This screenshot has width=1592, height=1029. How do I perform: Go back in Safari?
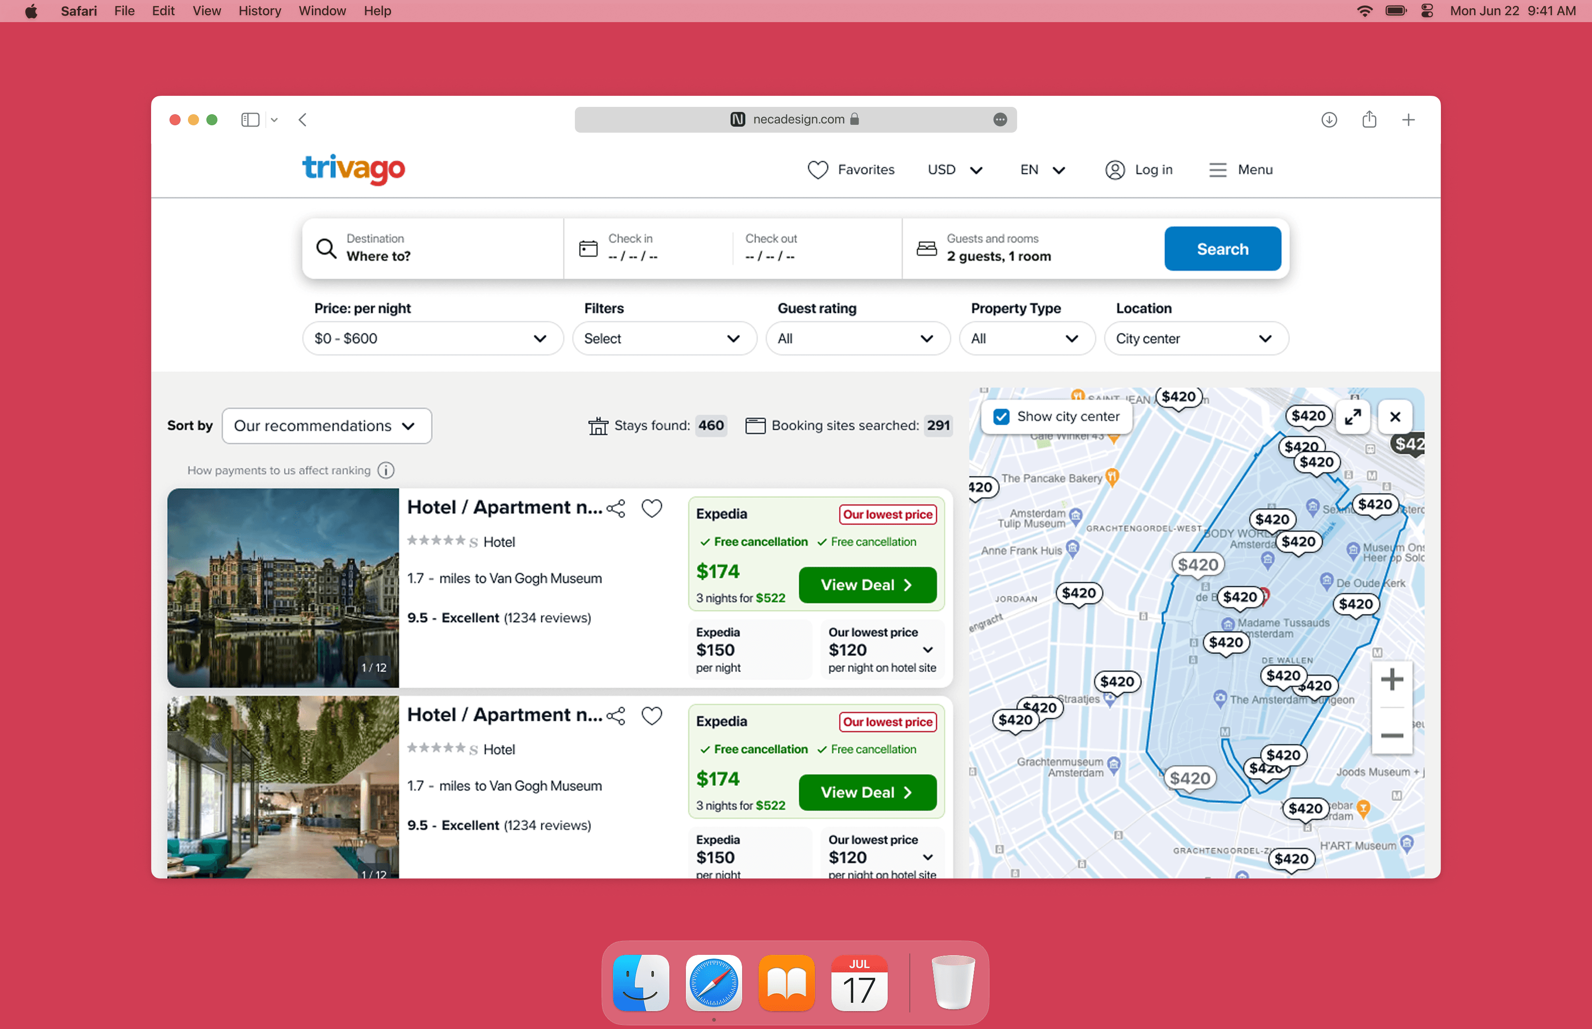click(303, 120)
